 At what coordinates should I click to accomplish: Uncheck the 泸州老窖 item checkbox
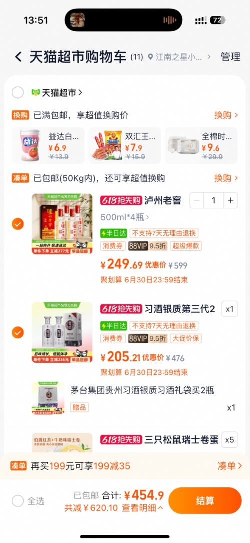(x=18, y=224)
